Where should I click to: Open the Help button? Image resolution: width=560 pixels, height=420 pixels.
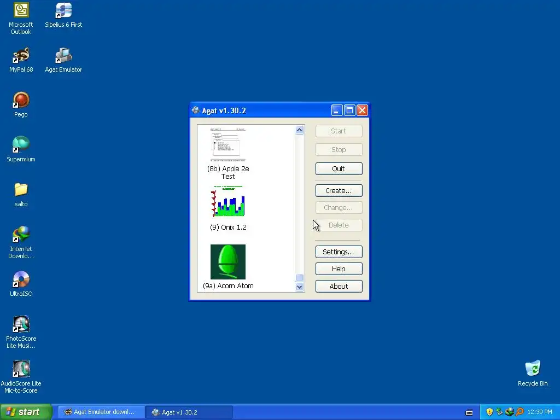(339, 269)
